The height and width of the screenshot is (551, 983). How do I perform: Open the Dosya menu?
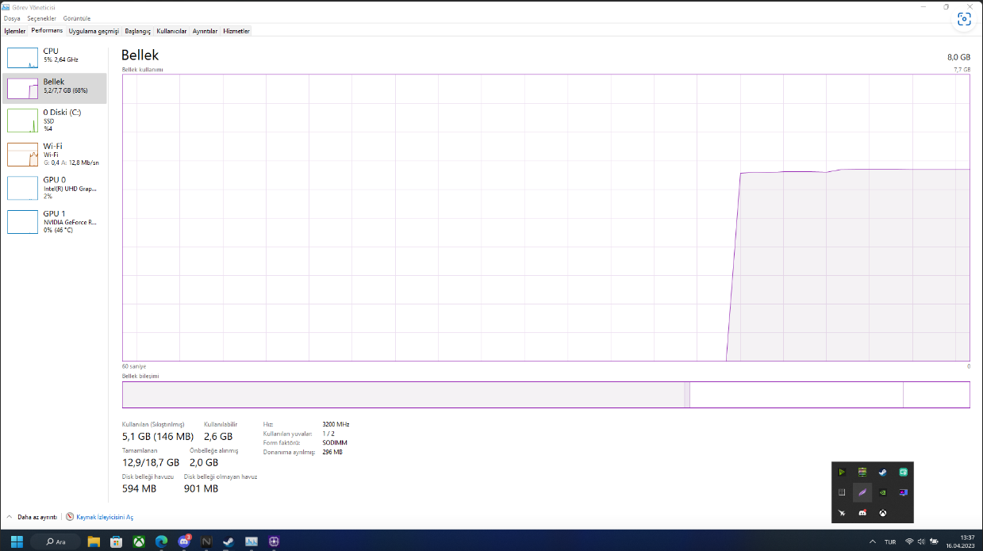12,18
